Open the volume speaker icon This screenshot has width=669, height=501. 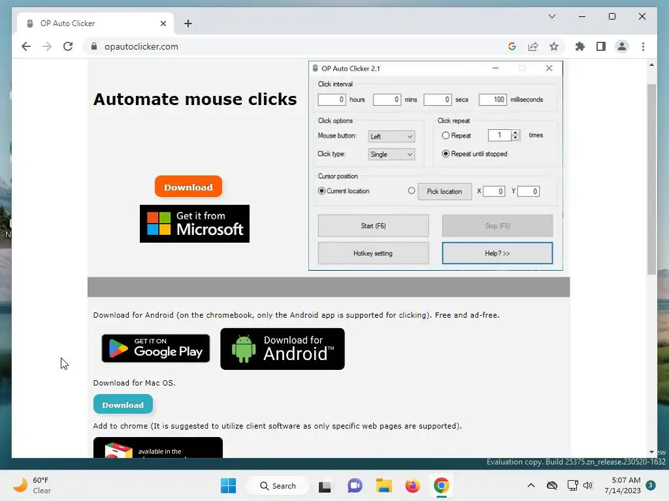coord(588,485)
